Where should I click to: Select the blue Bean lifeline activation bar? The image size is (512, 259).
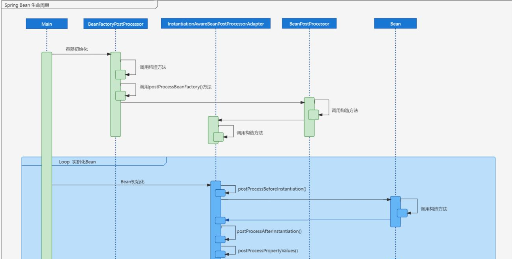[x=395, y=212]
